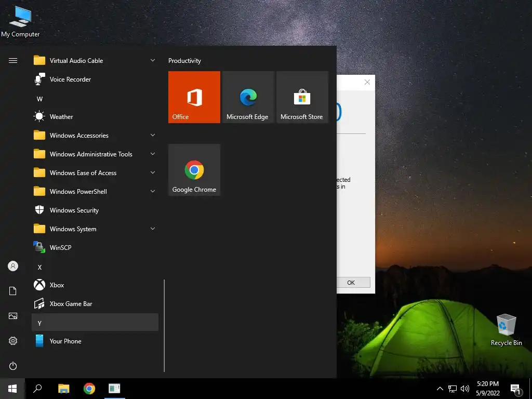532x399 pixels.
Task: Open network icon in system tray
Action: 453,389
